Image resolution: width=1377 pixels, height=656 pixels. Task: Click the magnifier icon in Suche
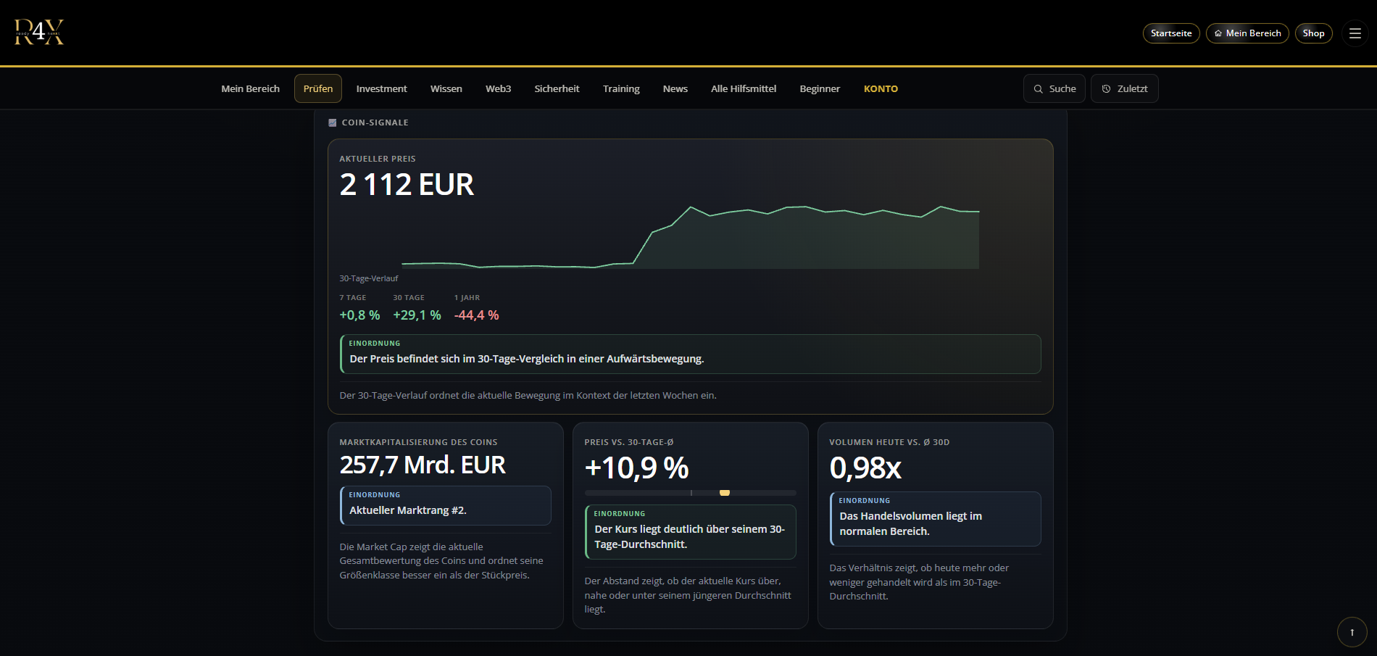[x=1038, y=89]
